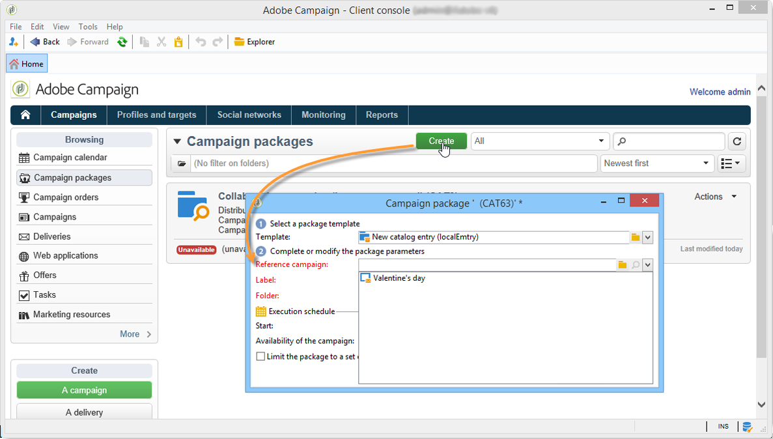Select the Home tab
Viewport: 773px width, 439px height.
[27, 64]
